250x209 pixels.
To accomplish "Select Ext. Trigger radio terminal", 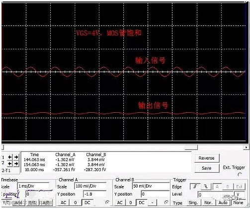I will click(240, 175).
